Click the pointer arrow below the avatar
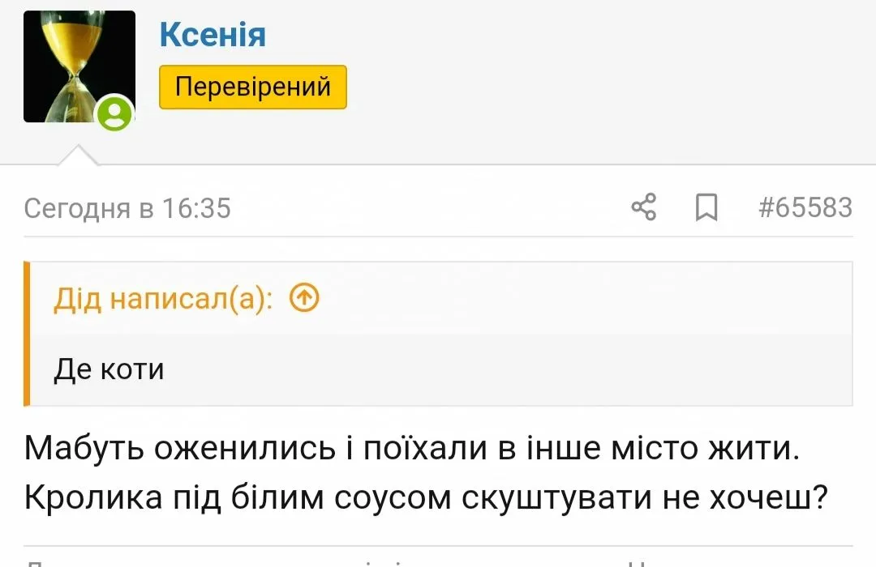876x567 pixels. (x=79, y=155)
